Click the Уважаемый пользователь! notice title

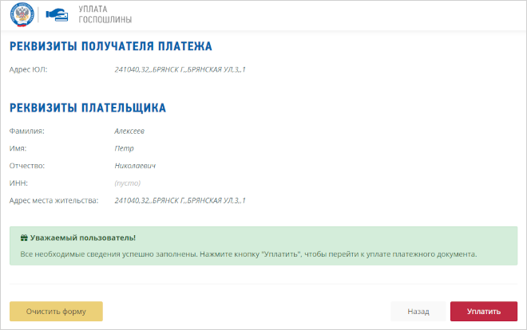(x=83, y=238)
